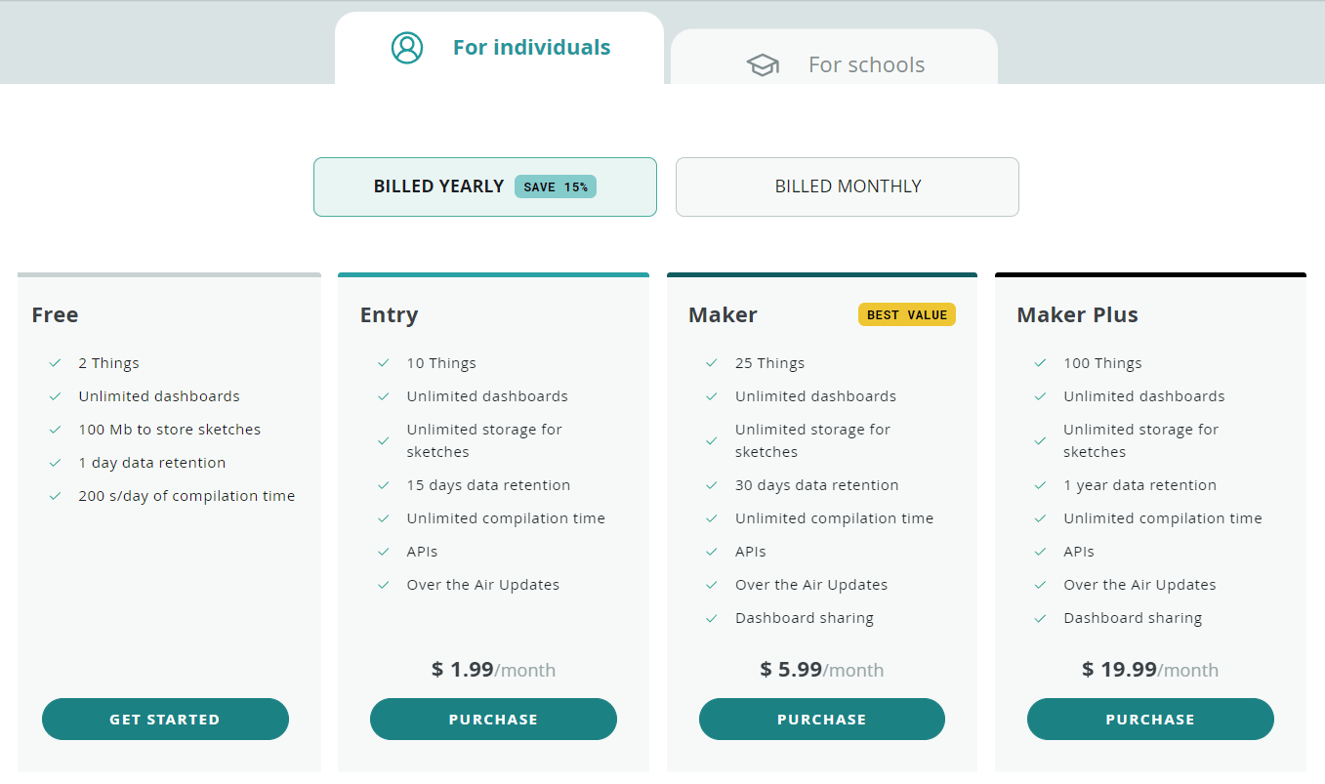The width and height of the screenshot is (1325, 784).
Task: Click Over the Air Updates text in Entry plan
Action: pyautogui.click(x=483, y=585)
